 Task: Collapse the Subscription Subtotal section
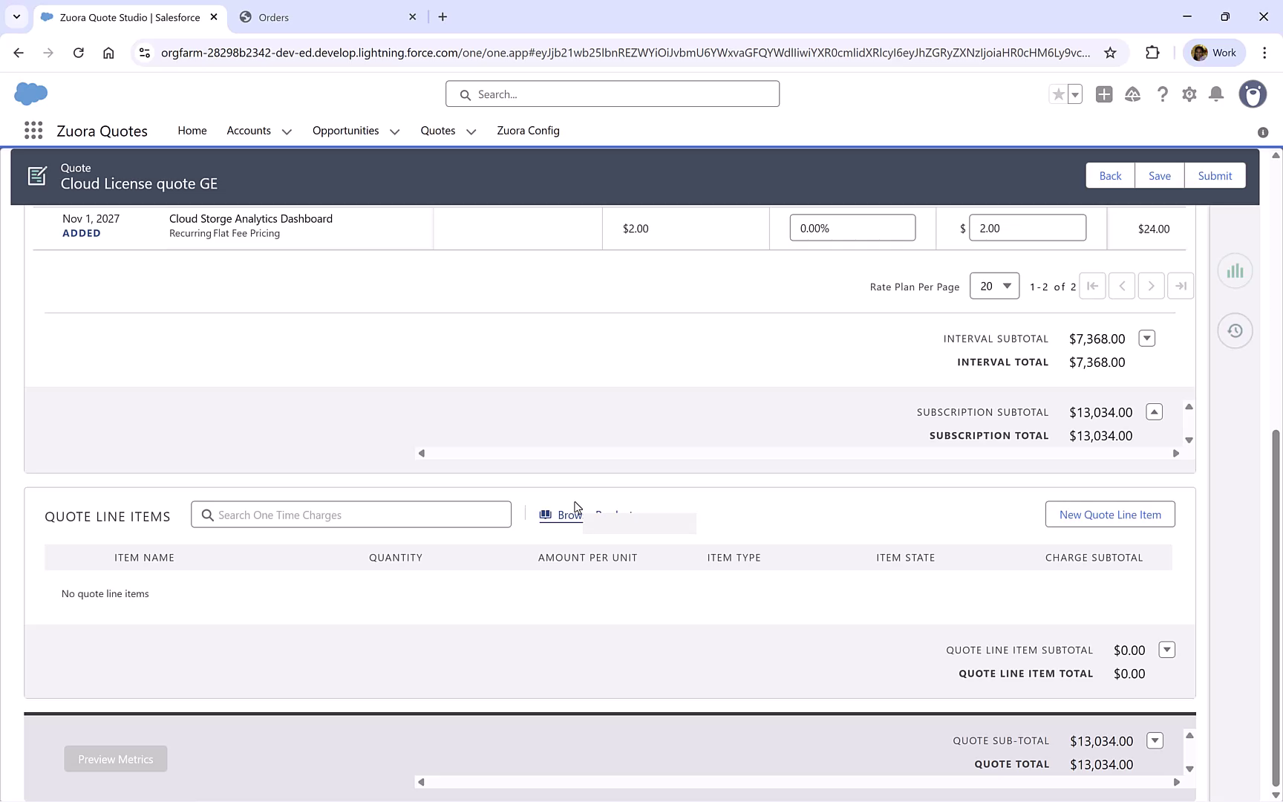tap(1153, 411)
